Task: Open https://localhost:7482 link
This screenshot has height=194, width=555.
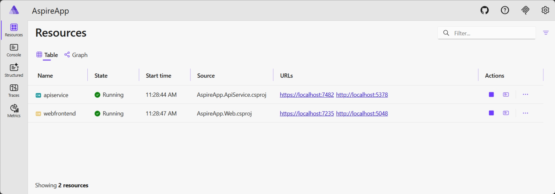Action: pyautogui.click(x=307, y=95)
